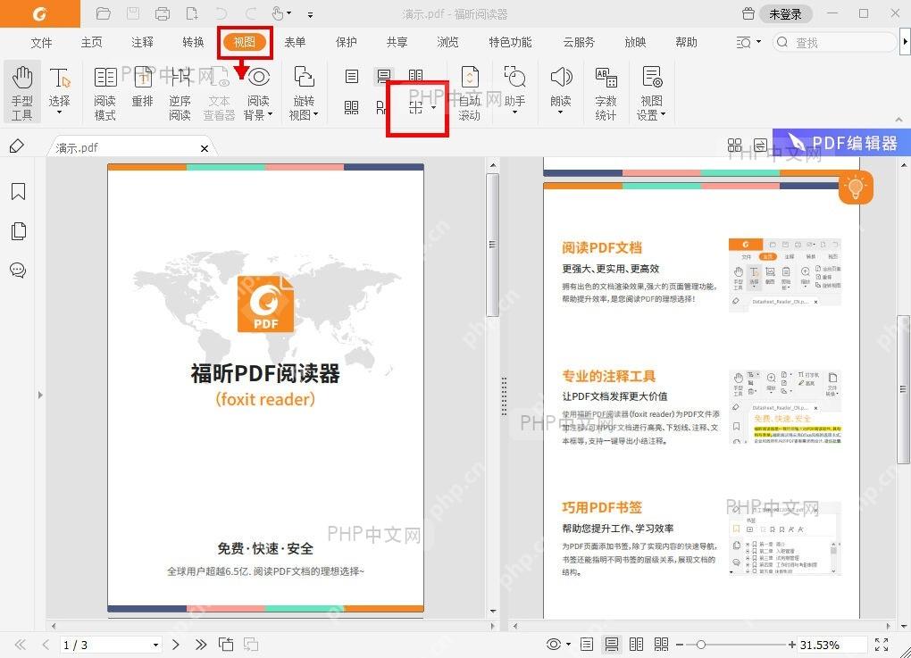This screenshot has width=911, height=658.
Task: Open 重排 (reflow) tool
Action: tap(142, 87)
